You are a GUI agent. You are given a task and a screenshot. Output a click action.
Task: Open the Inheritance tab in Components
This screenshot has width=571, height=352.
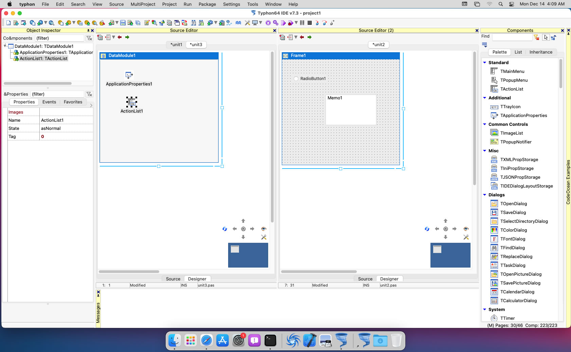[x=541, y=52]
